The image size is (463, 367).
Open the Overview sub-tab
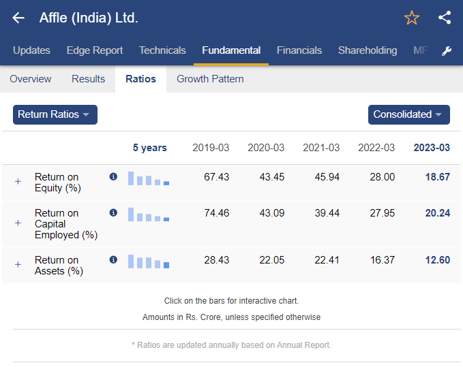tap(31, 79)
